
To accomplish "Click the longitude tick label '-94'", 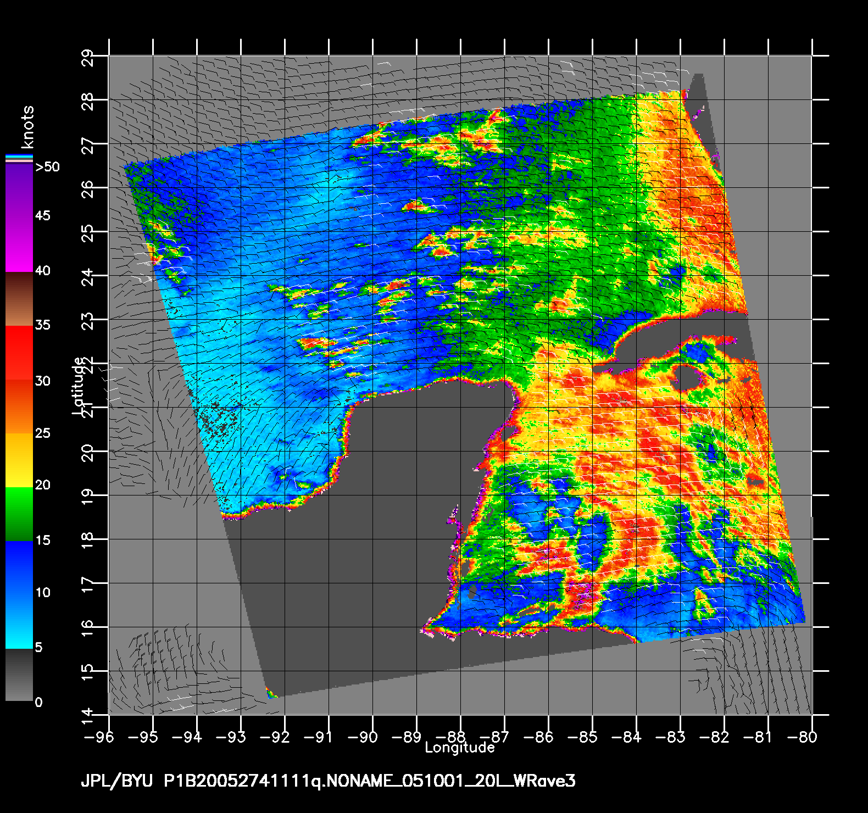I will pyautogui.click(x=186, y=737).
